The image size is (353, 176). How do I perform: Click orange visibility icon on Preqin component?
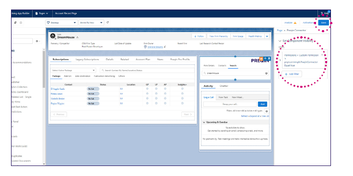261,59
